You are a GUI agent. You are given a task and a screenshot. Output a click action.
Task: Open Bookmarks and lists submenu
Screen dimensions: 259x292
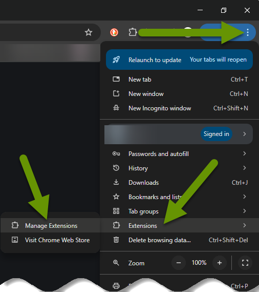click(x=179, y=197)
